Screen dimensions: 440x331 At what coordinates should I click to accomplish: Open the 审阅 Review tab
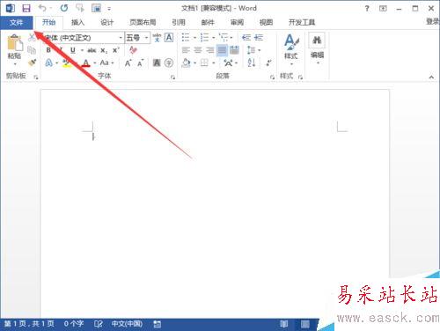pyautogui.click(x=237, y=22)
